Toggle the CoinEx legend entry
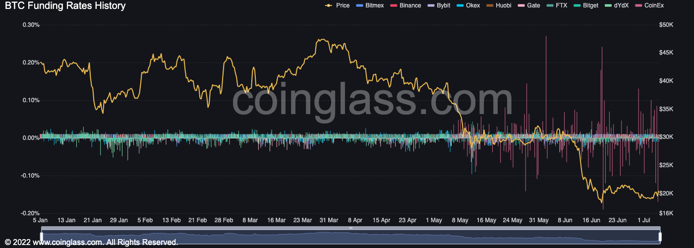 click(649, 5)
